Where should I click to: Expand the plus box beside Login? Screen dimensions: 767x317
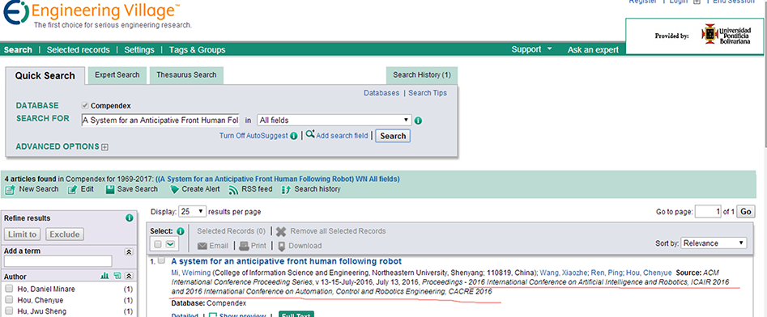pyautogui.click(x=697, y=2)
